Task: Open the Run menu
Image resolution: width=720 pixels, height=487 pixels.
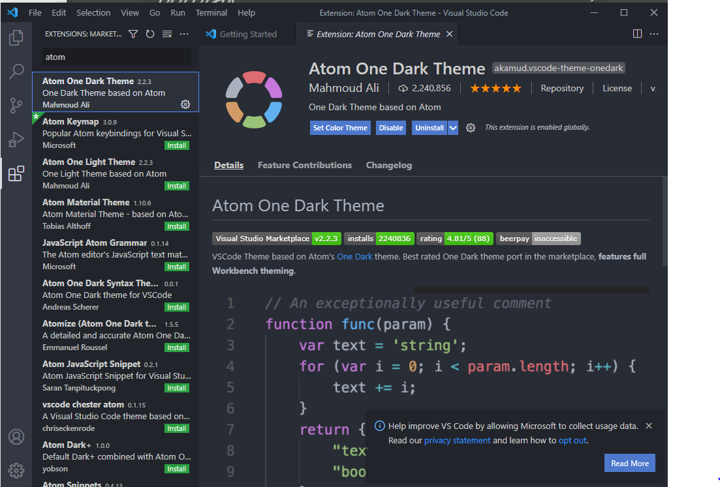Action: (x=178, y=13)
